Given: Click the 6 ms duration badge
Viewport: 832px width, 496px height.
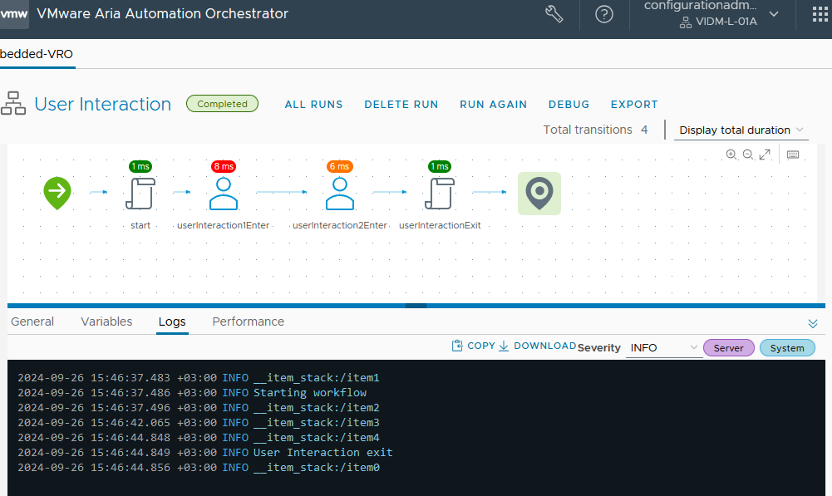Looking at the screenshot, I should [340, 166].
